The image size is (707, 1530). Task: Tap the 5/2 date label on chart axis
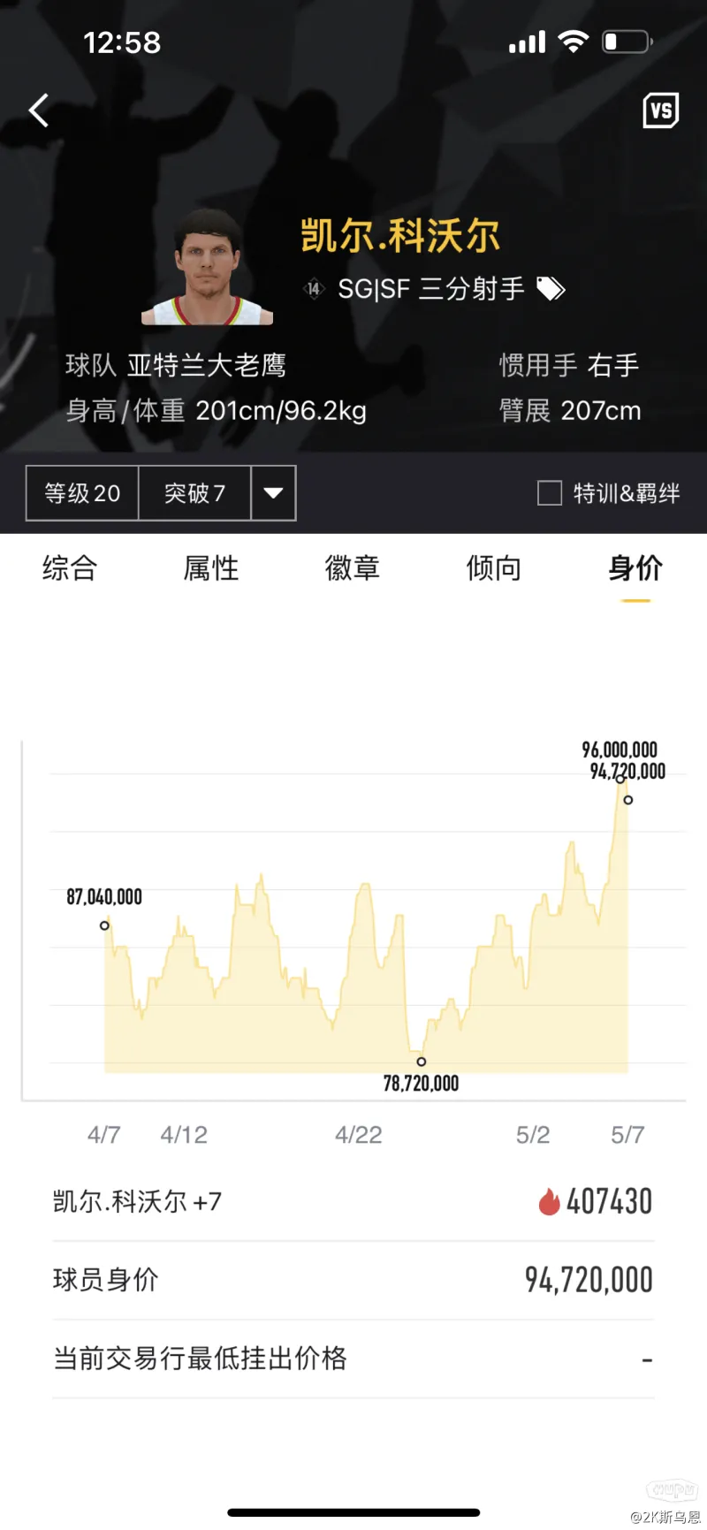pos(533,1135)
